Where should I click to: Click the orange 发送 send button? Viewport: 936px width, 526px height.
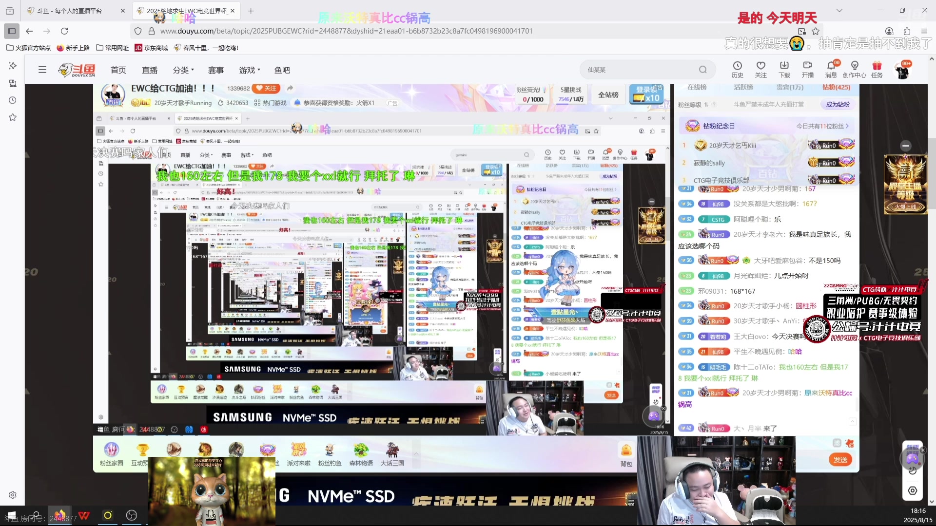(x=840, y=459)
